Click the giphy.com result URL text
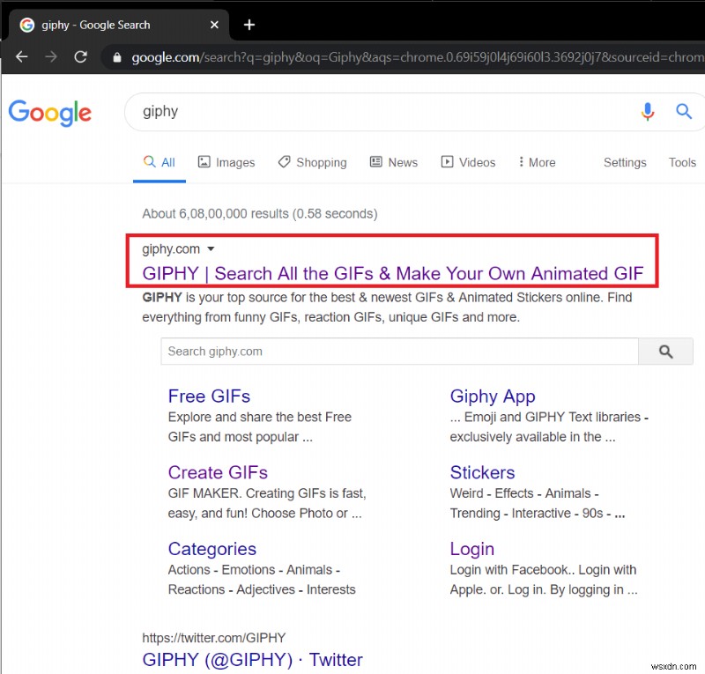 (x=171, y=249)
